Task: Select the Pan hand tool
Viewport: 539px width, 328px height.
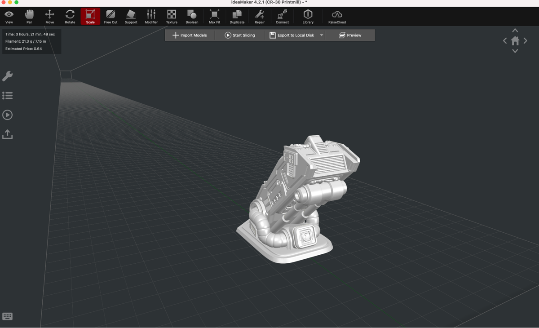Action: [x=29, y=16]
